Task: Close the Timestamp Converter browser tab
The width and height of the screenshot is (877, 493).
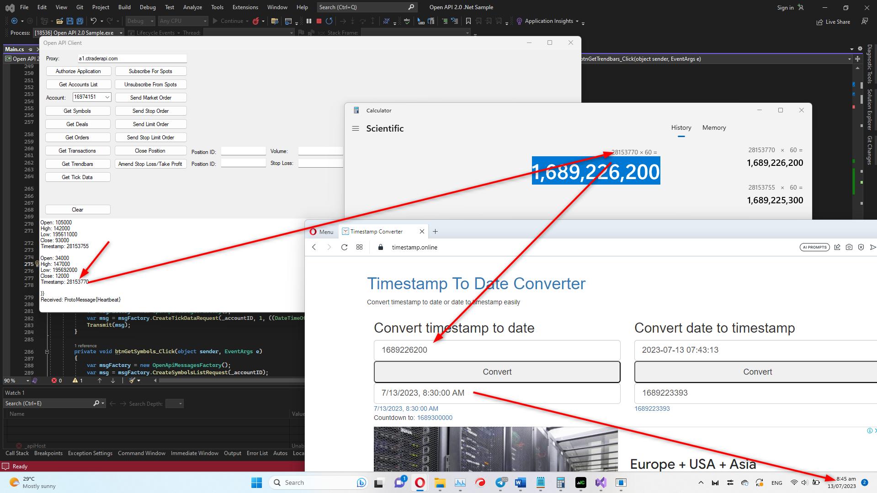Action: point(422,232)
